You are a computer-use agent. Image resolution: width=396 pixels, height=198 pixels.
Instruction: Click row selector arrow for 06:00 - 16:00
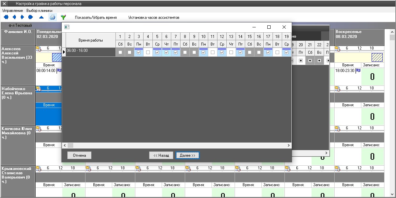tap(64, 52)
